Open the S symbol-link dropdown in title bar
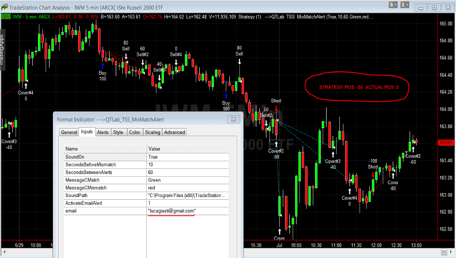Screen dimensions: 456x258 point(393,5)
